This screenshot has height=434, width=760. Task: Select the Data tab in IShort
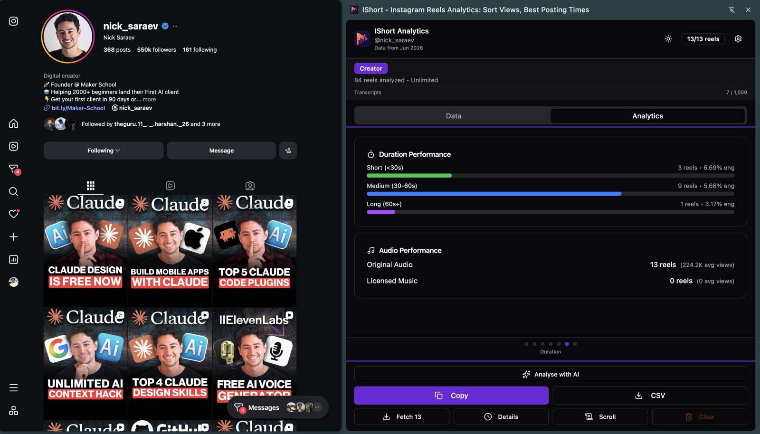(453, 116)
